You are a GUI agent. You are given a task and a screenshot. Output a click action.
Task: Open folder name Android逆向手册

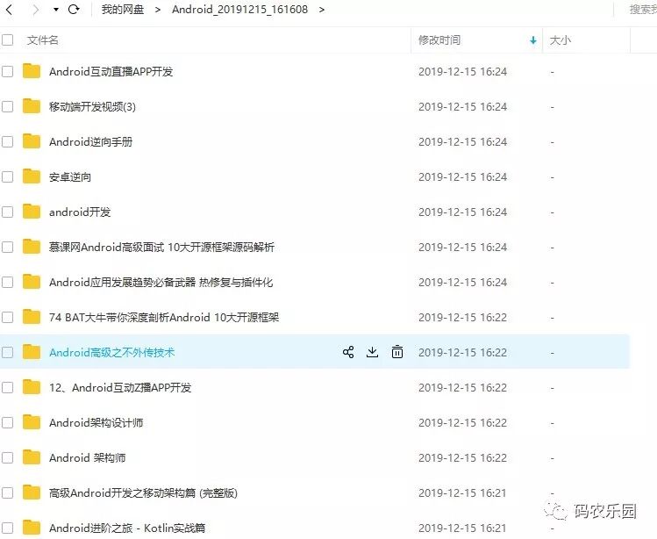90,142
